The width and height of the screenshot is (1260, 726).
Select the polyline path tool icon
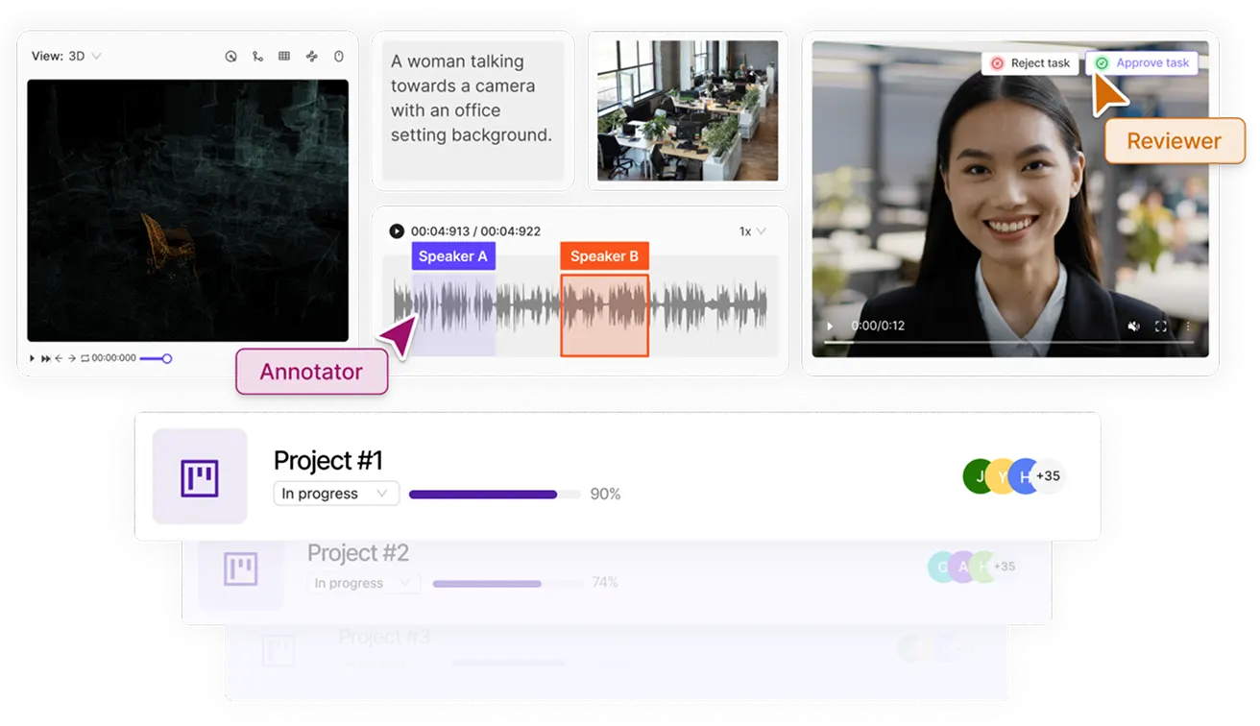click(257, 57)
